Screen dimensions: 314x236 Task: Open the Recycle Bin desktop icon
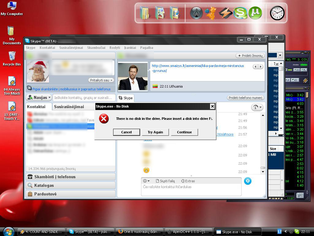(12, 59)
